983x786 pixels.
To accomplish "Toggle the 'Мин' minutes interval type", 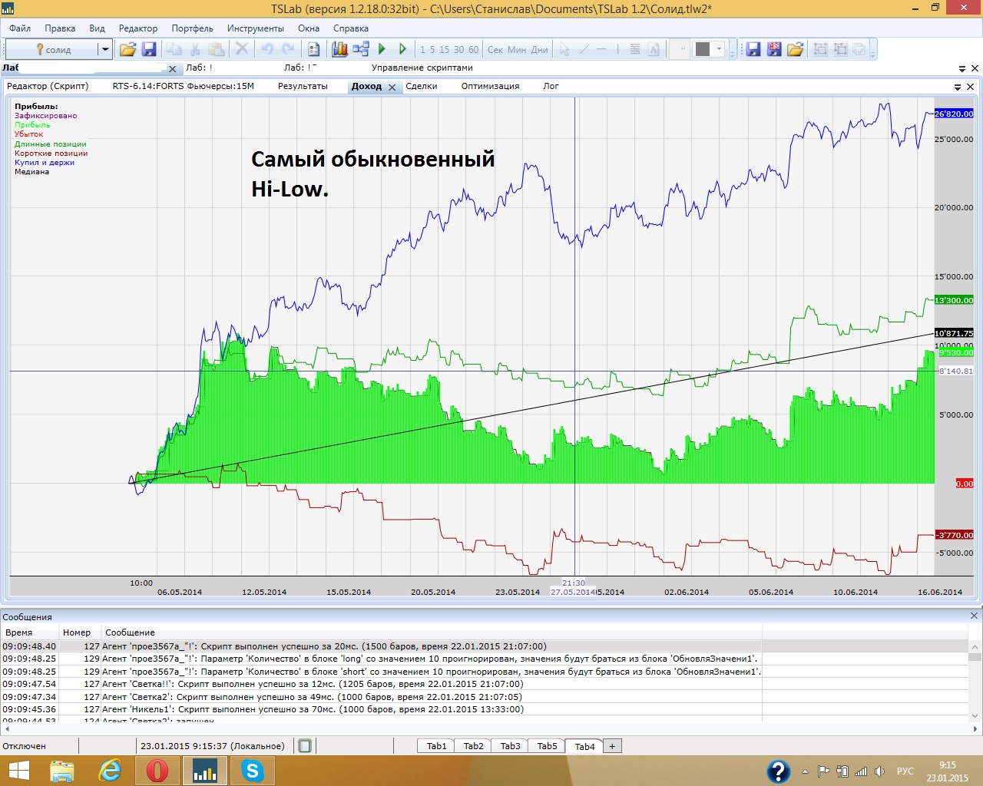I will click(x=517, y=49).
